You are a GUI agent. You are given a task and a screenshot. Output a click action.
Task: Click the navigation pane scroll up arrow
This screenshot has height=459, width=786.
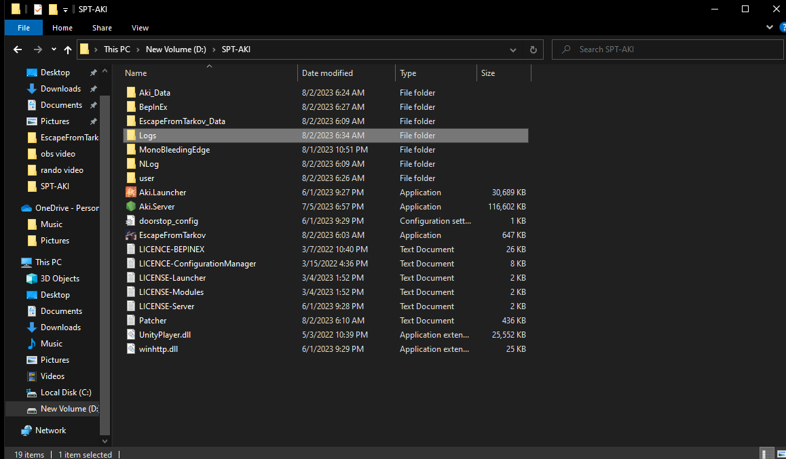(105, 72)
